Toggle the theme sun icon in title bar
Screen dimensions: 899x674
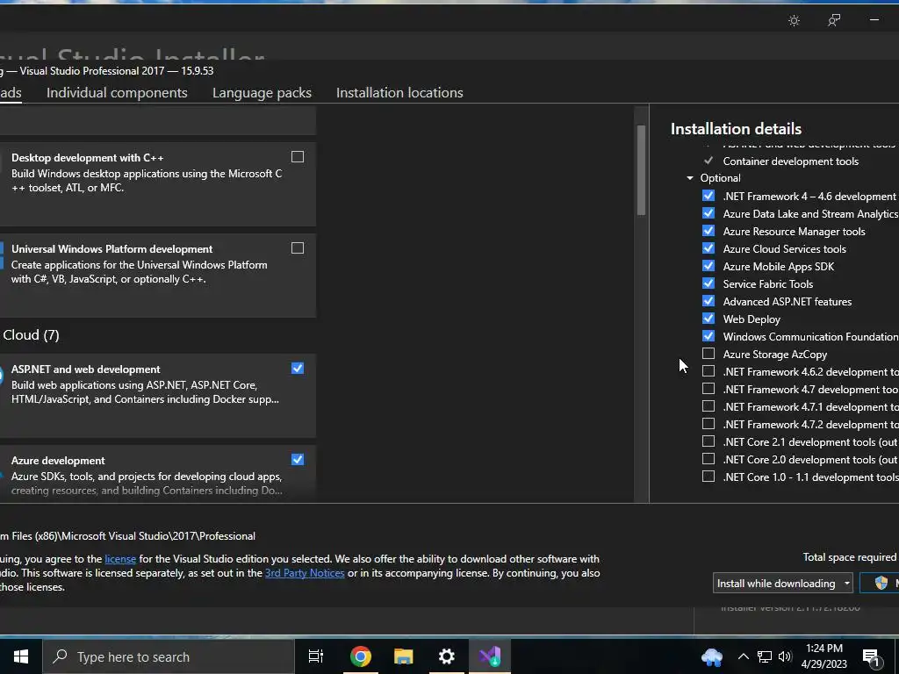click(794, 21)
